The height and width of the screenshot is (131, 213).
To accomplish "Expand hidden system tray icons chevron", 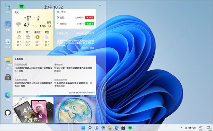I will (182, 128).
